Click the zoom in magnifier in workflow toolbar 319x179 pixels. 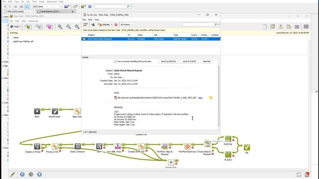pyautogui.click(x=60, y=26)
